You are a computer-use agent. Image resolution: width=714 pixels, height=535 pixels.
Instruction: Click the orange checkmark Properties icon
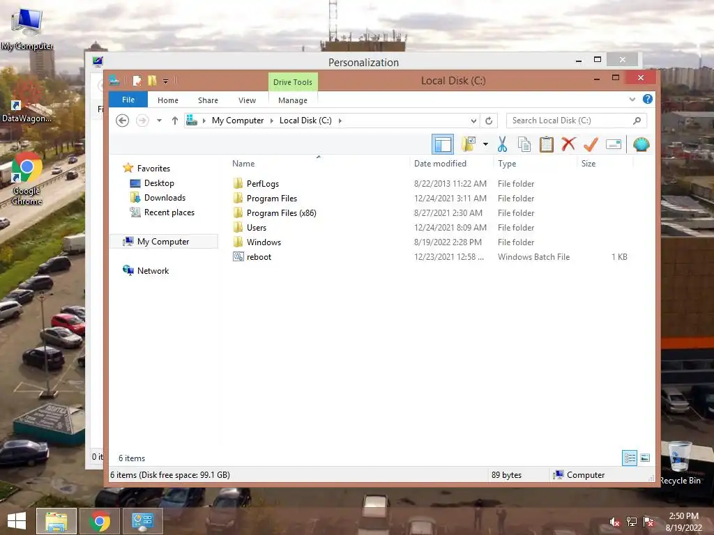(591, 145)
